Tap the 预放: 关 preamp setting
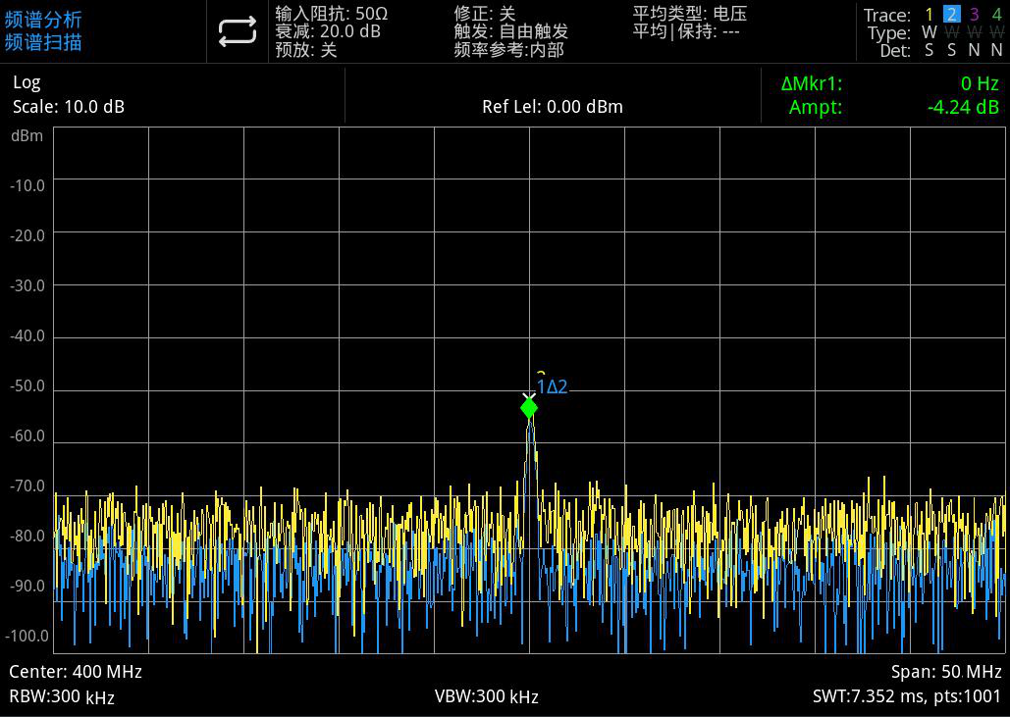1010x717 pixels. pos(306,50)
